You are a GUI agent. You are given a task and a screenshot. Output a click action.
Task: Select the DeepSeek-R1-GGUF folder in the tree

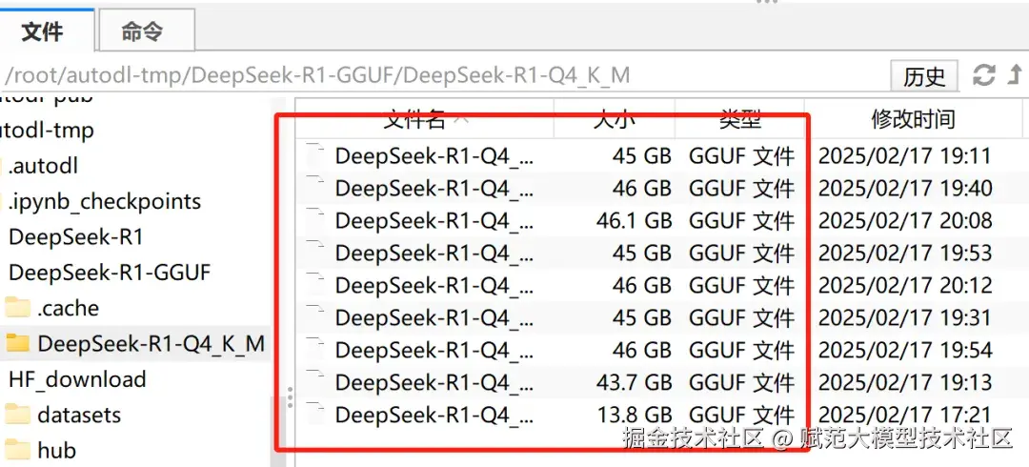click(109, 273)
